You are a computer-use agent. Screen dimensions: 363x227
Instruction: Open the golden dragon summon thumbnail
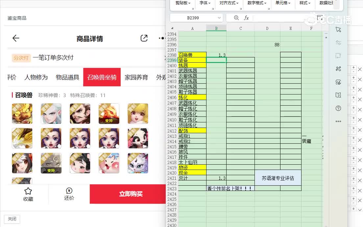pyautogui.click(x=22, y=138)
